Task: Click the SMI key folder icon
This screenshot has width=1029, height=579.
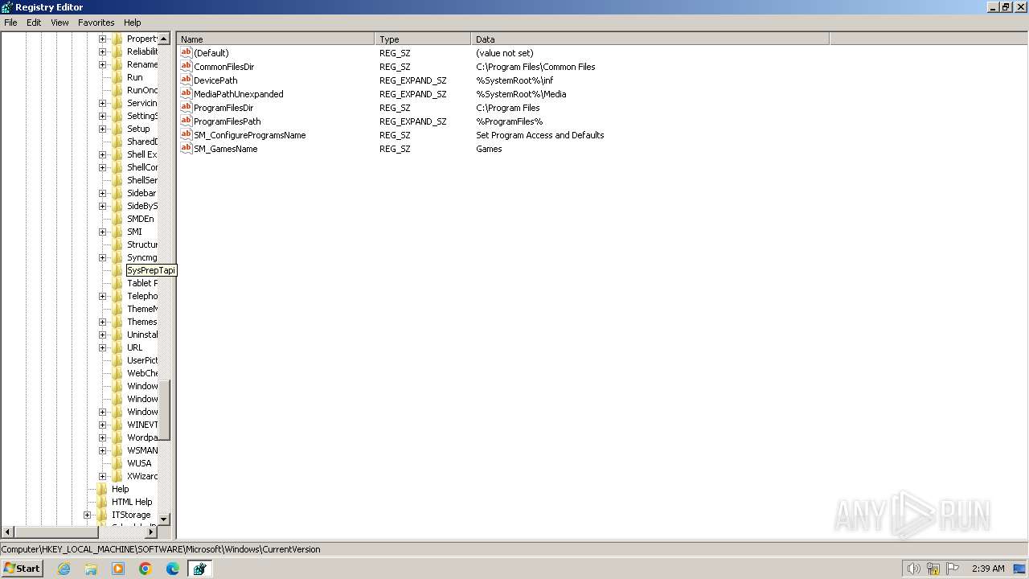Action: [117, 232]
